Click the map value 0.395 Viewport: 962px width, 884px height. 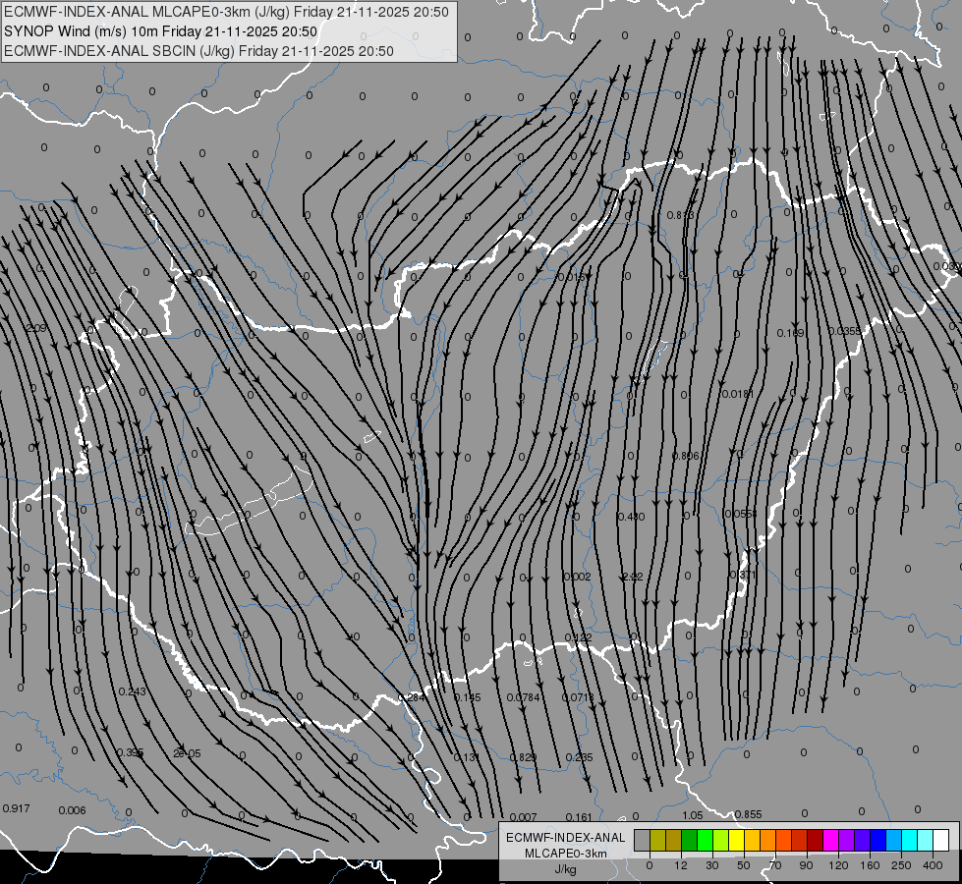(130, 752)
